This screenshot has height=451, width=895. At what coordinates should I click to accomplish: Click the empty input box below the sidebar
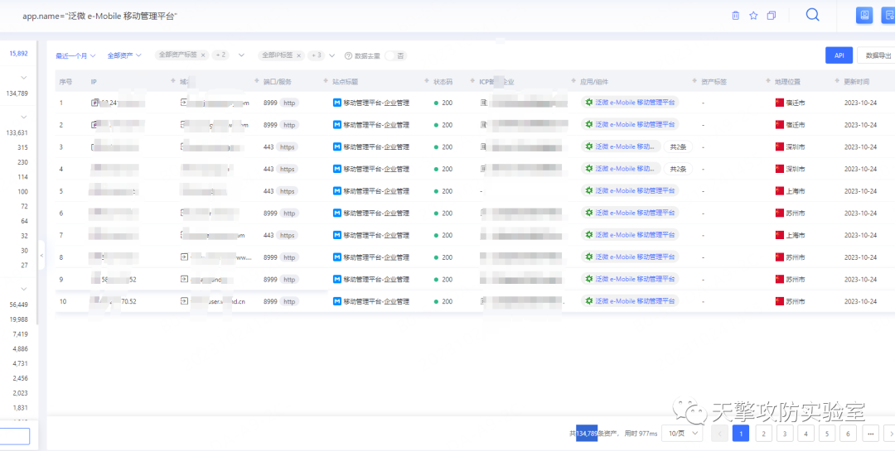coord(15,436)
